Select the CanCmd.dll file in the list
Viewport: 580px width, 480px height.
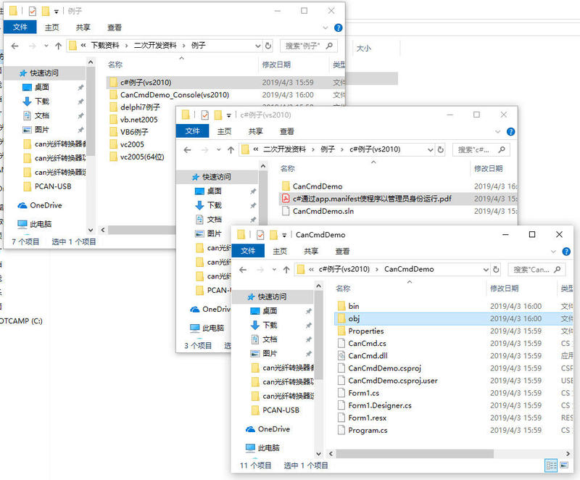(x=367, y=356)
